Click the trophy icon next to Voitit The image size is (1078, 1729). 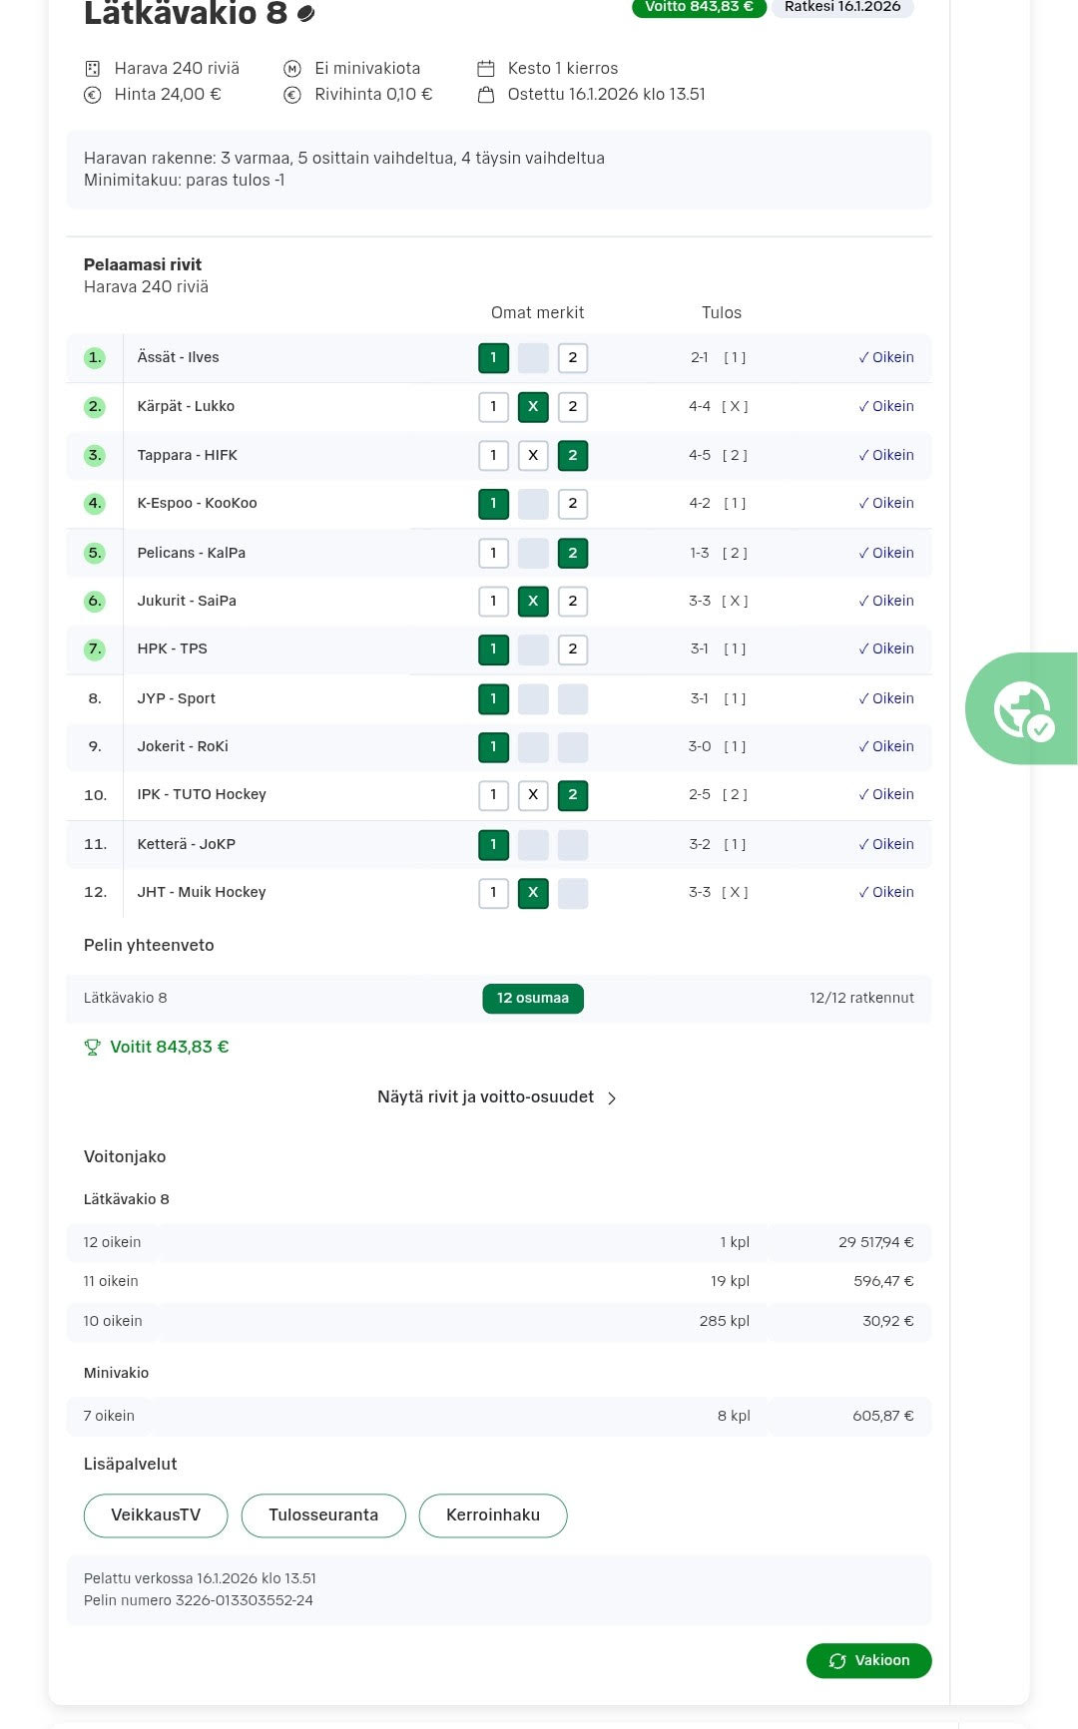point(93,1048)
